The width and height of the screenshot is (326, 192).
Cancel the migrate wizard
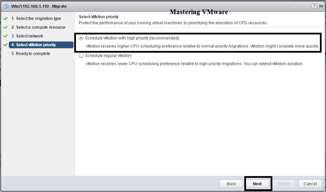pyautogui.click(x=310, y=184)
